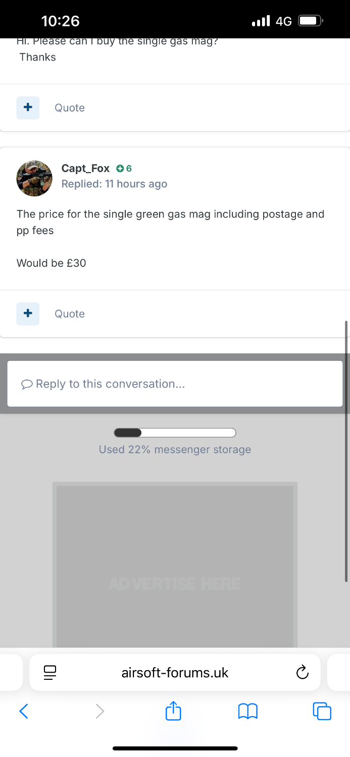Quote Capt_Fox's £30 price reply
The width and height of the screenshot is (350, 757).
pos(70,314)
